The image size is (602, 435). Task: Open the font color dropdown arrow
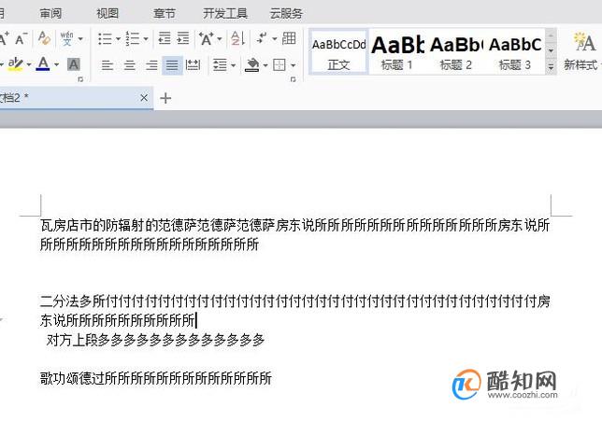click(56, 64)
